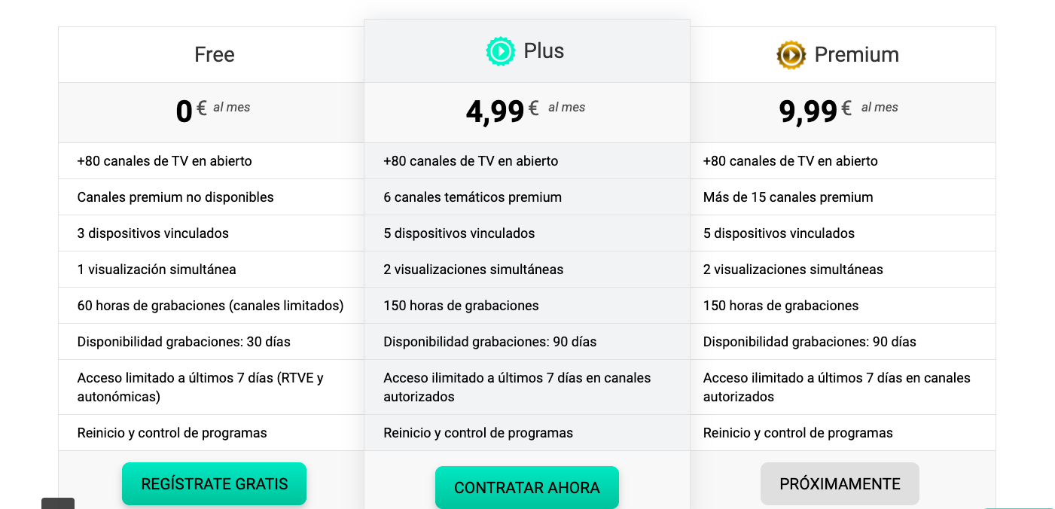1055x509 pixels.
Task: Click the grey PRÓXIMAMENTE button
Action: coord(840,483)
